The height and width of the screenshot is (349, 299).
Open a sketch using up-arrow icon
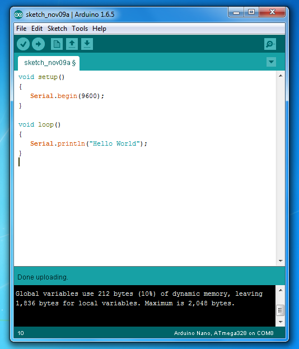pyautogui.click(x=72, y=44)
